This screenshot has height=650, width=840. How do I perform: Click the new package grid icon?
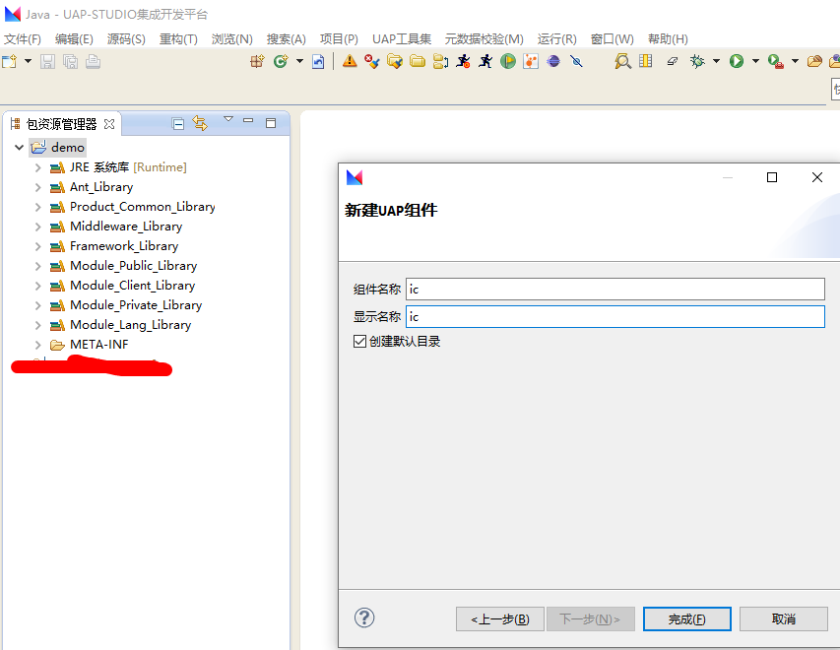click(x=257, y=61)
